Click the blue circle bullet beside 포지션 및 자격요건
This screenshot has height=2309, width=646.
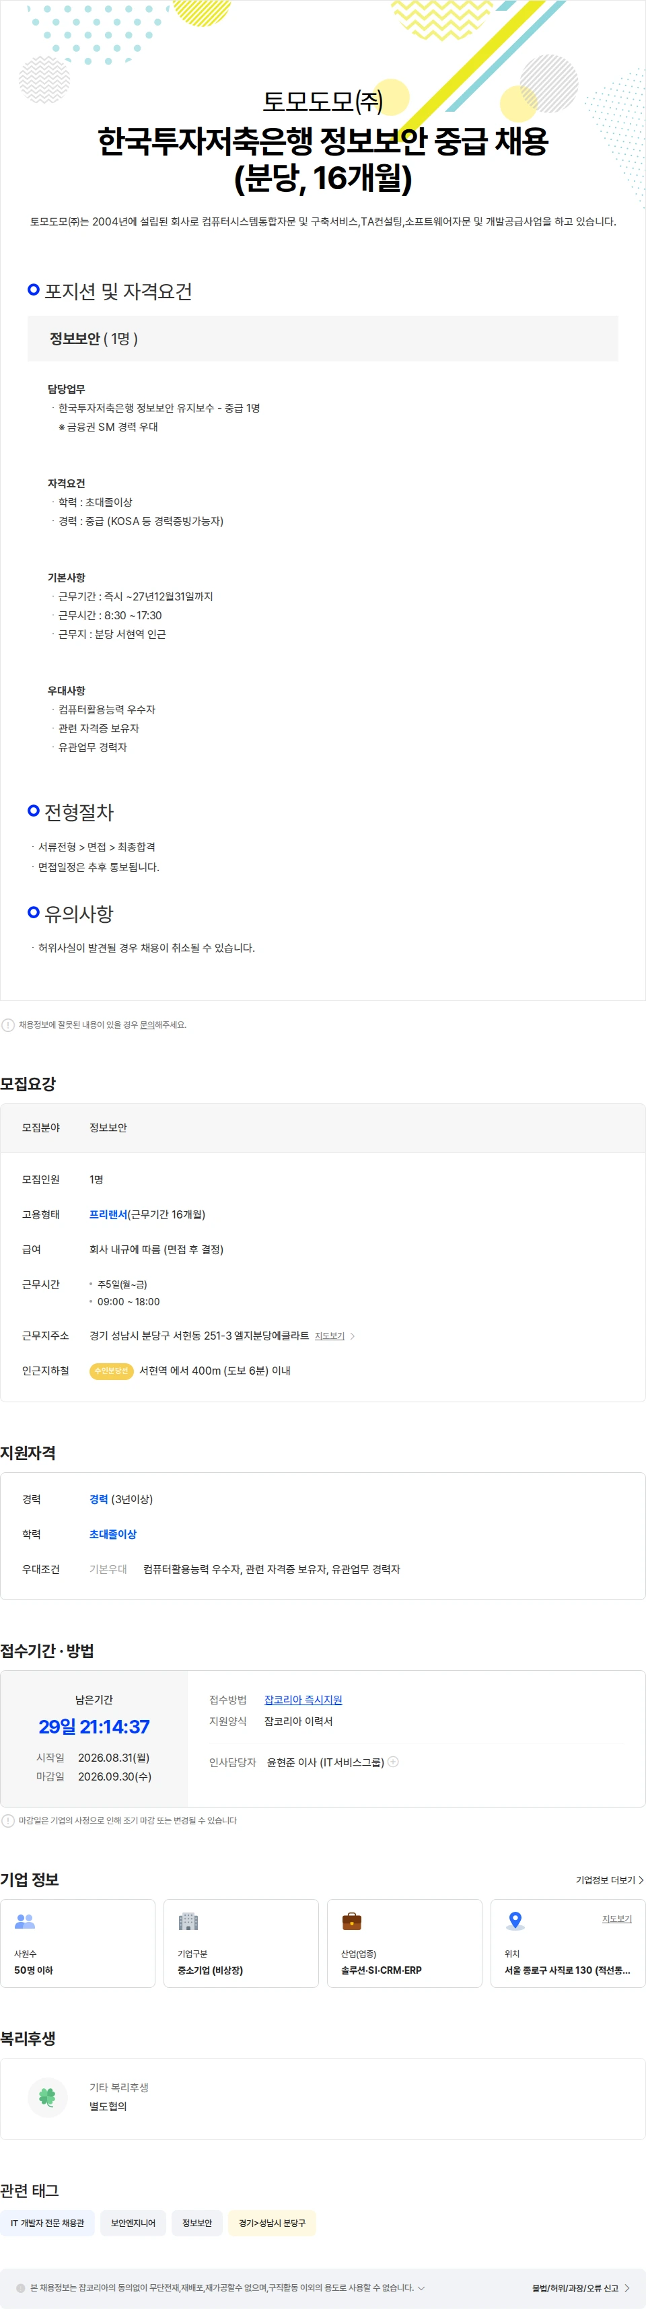(x=33, y=289)
